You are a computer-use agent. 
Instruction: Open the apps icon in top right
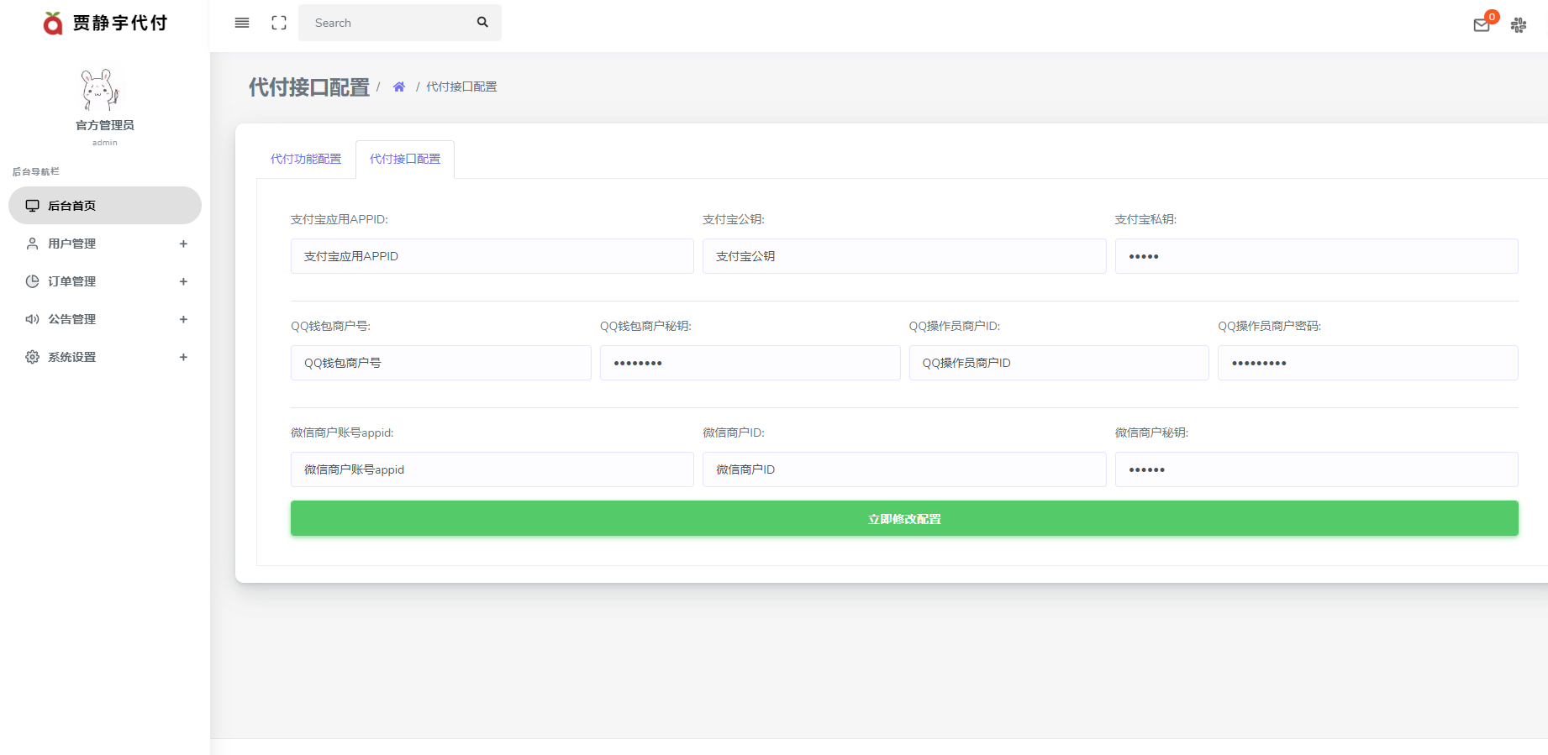click(1519, 25)
